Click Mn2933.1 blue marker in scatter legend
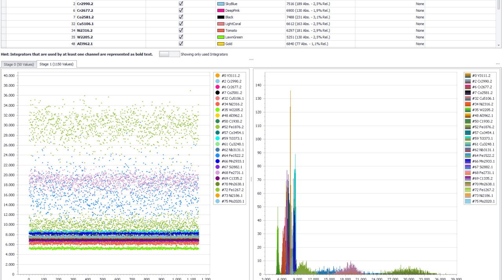The height and width of the screenshot is (280, 502). pyautogui.click(x=218, y=161)
